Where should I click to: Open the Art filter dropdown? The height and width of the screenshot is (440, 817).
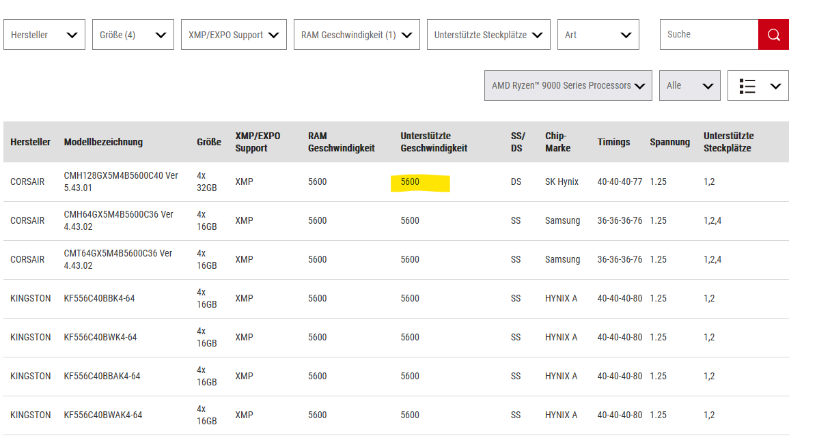[598, 35]
